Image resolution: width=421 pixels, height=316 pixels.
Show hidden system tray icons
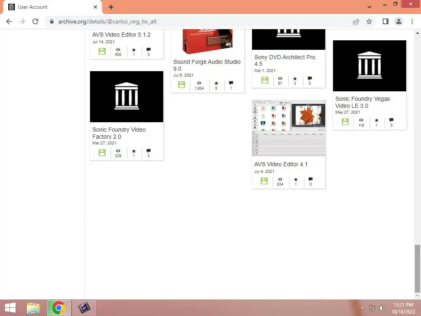pos(363,308)
